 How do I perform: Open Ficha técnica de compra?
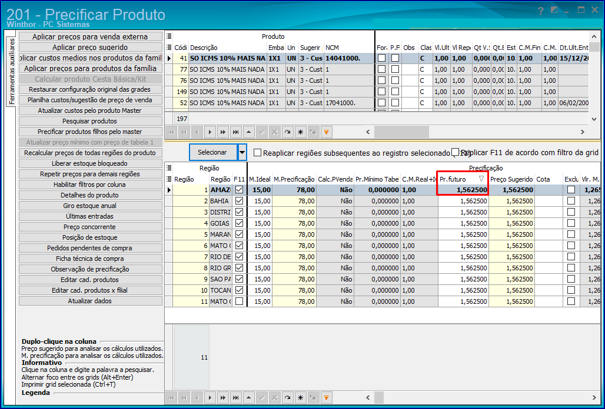point(90,259)
